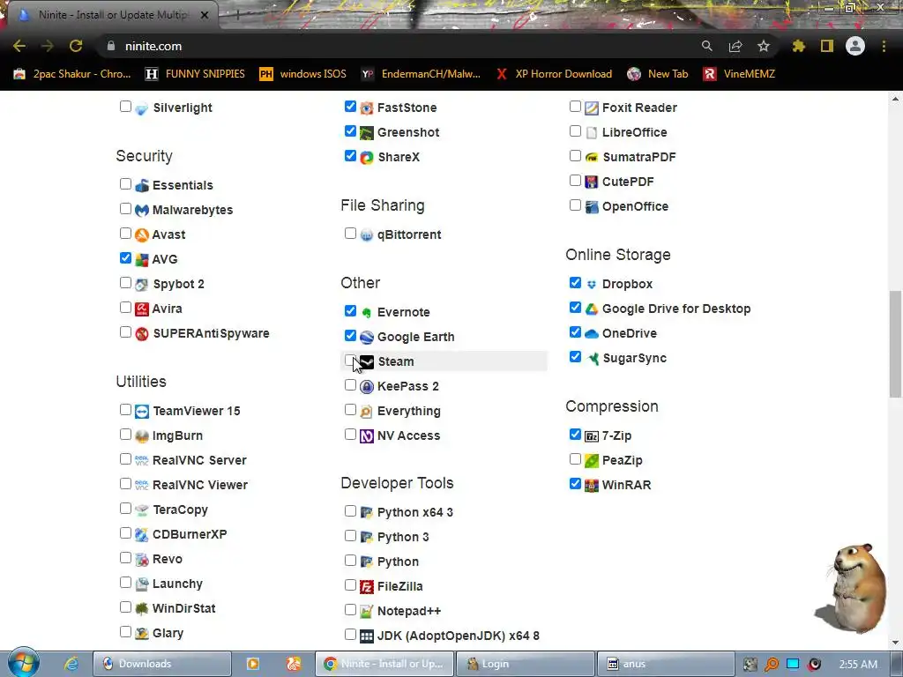Check the Essentials checkbox
This screenshot has height=677, width=903.
tap(125, 183)
